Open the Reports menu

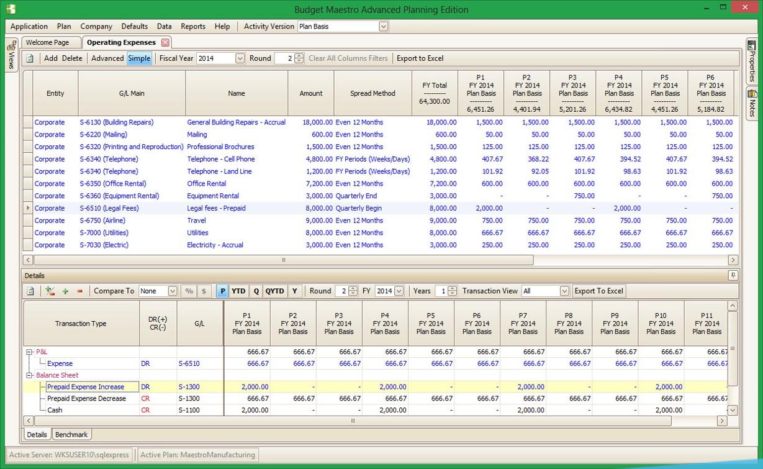[193, 27]
